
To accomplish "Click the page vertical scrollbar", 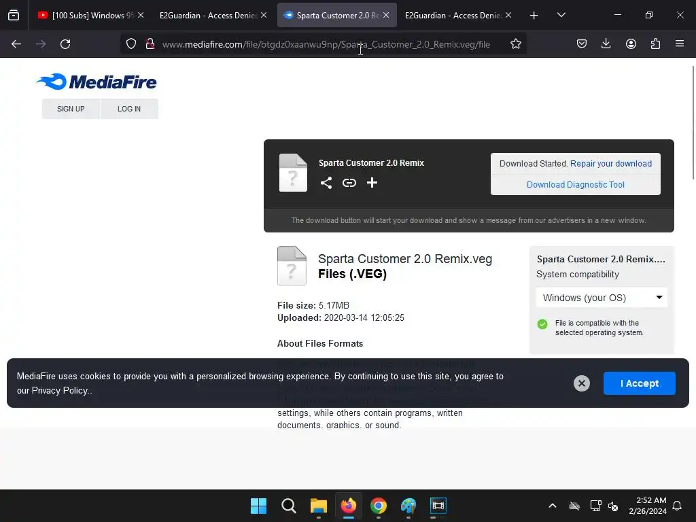I will click(693, 122).
